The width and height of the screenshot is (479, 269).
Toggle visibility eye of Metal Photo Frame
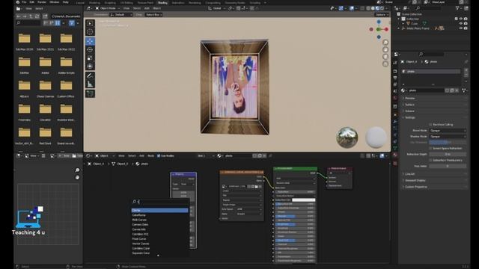click(461, 28)
